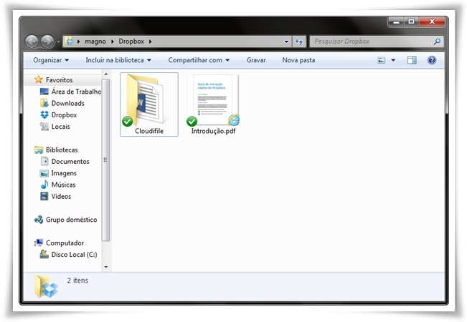467x322 pixels.
Task: Click the Imagens picture icon
Action: (44, 173)
